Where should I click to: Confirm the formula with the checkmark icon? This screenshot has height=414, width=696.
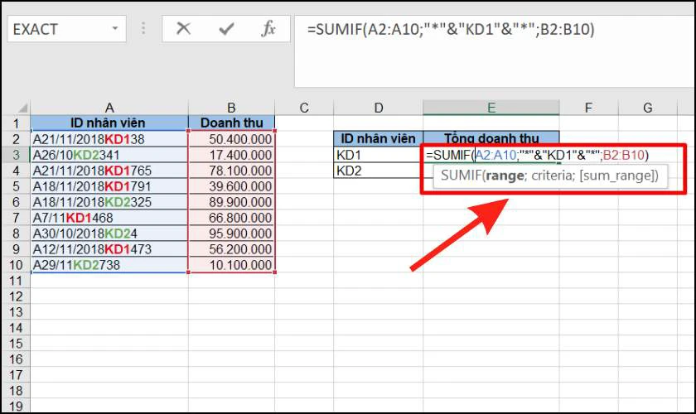[226, 29]
